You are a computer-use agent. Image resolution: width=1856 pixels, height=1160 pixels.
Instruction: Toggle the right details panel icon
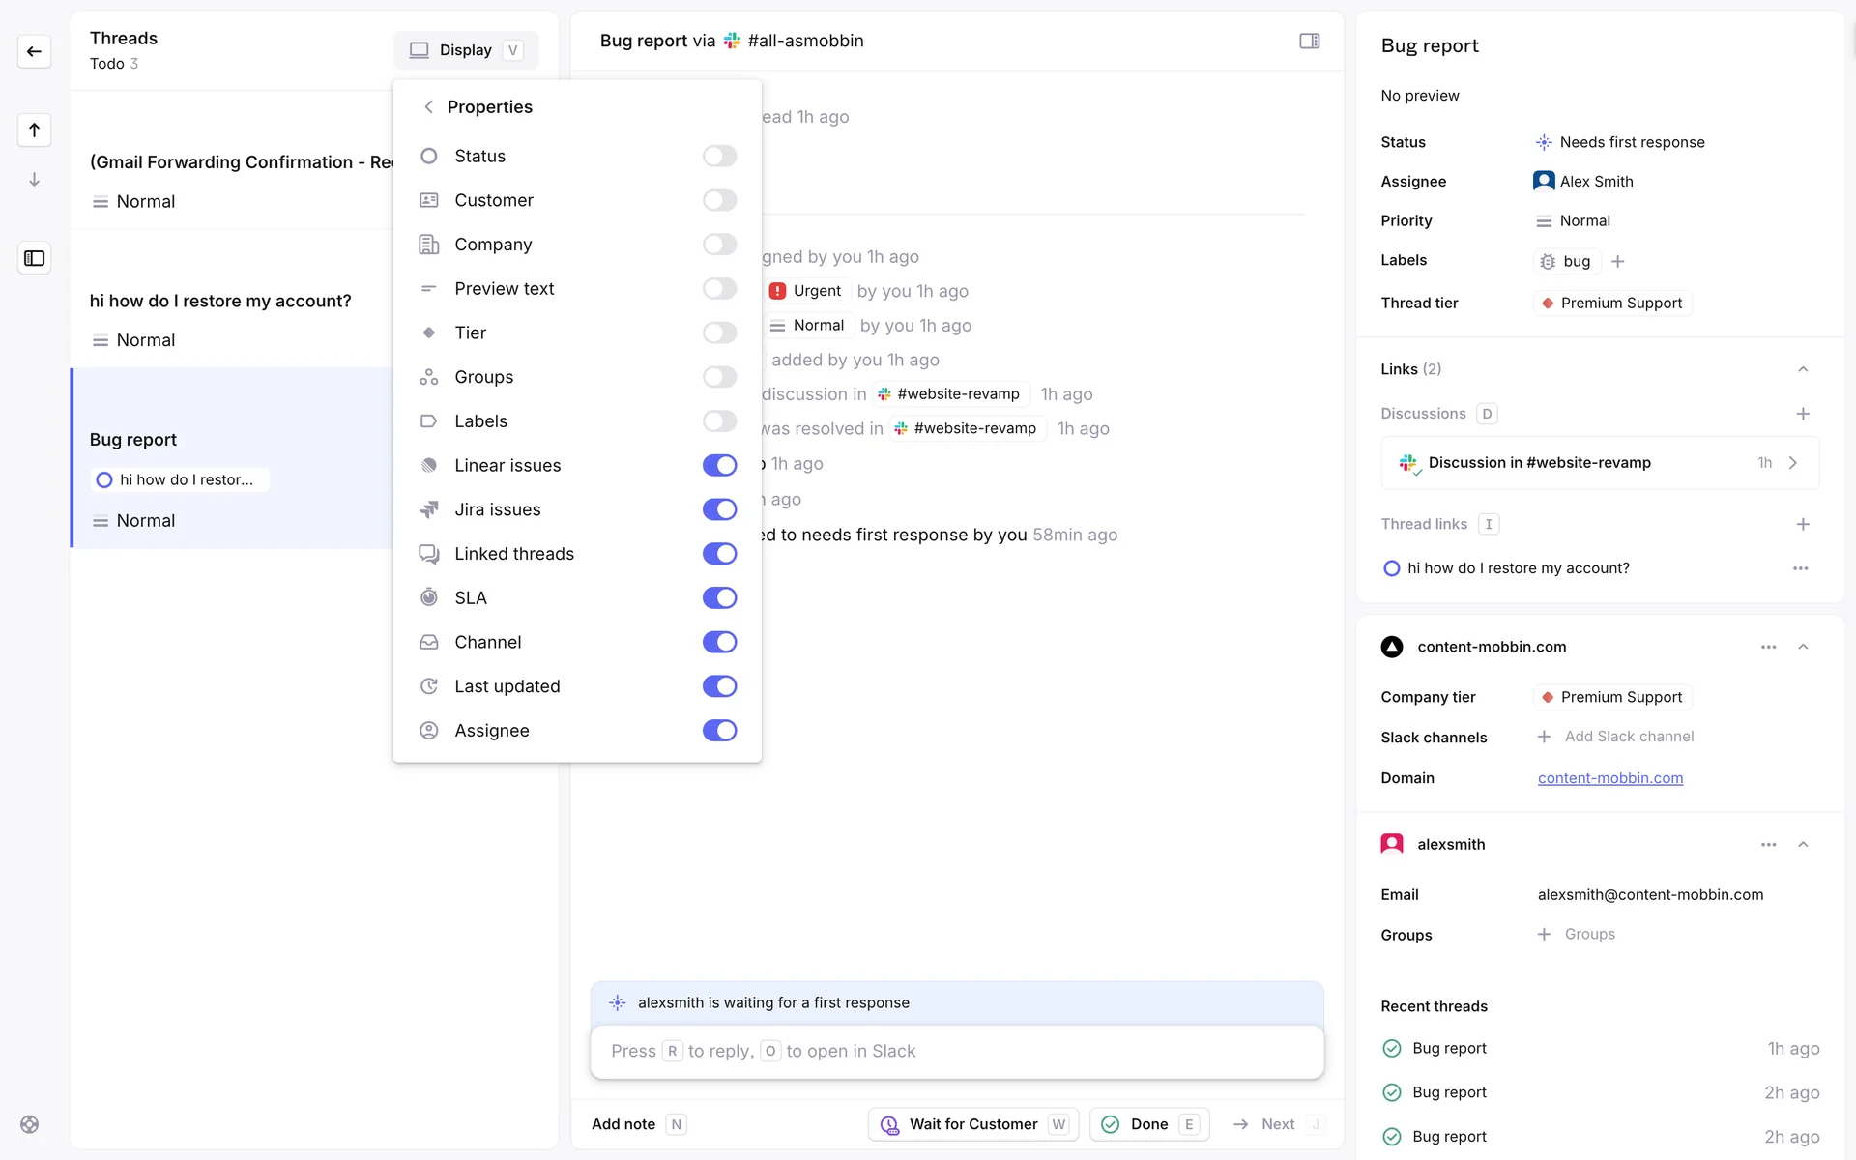(1309, 41)
